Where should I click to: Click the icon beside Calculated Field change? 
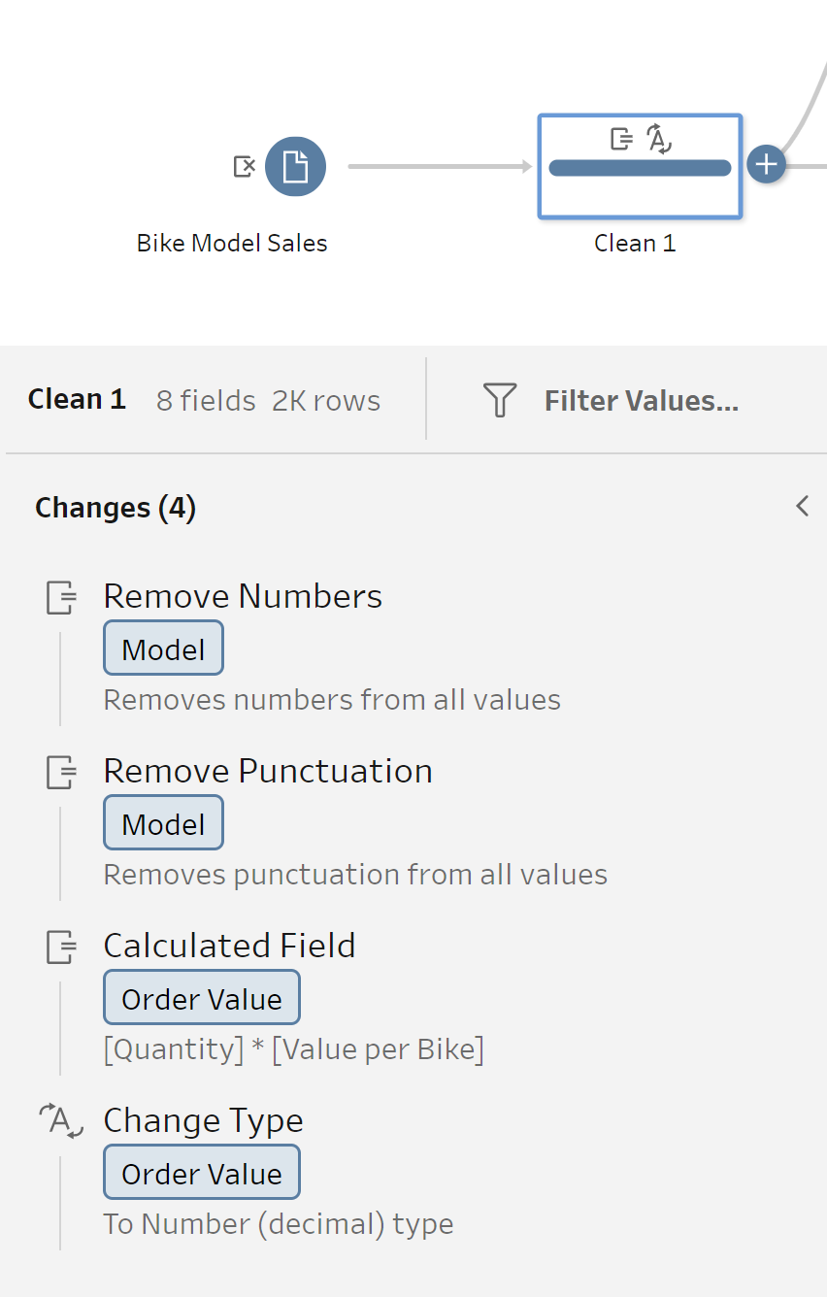[x=60, y=948]
